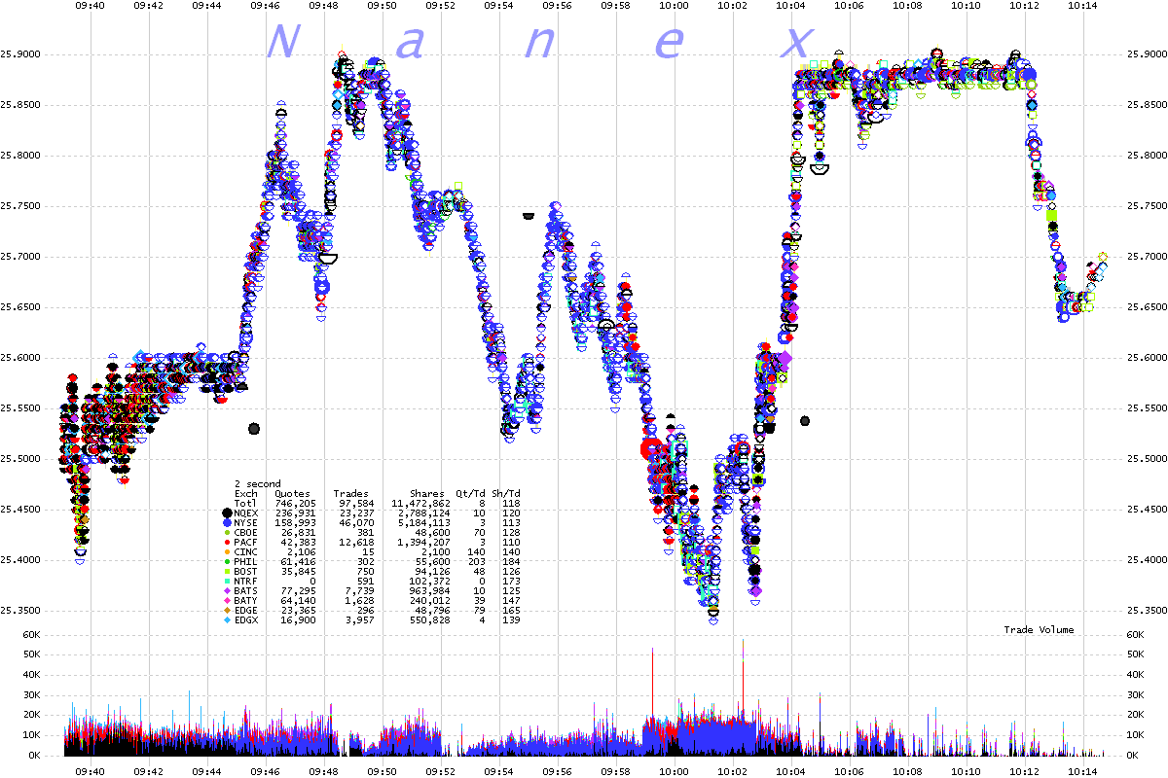Select the pink BATY diamond marker
The image size is (1168, 778).
[x=227, y=600]
